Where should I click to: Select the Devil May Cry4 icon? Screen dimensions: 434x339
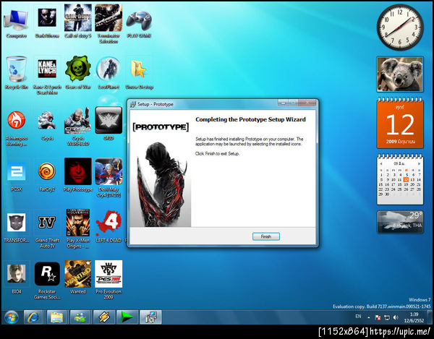click(x=109, y=178)
